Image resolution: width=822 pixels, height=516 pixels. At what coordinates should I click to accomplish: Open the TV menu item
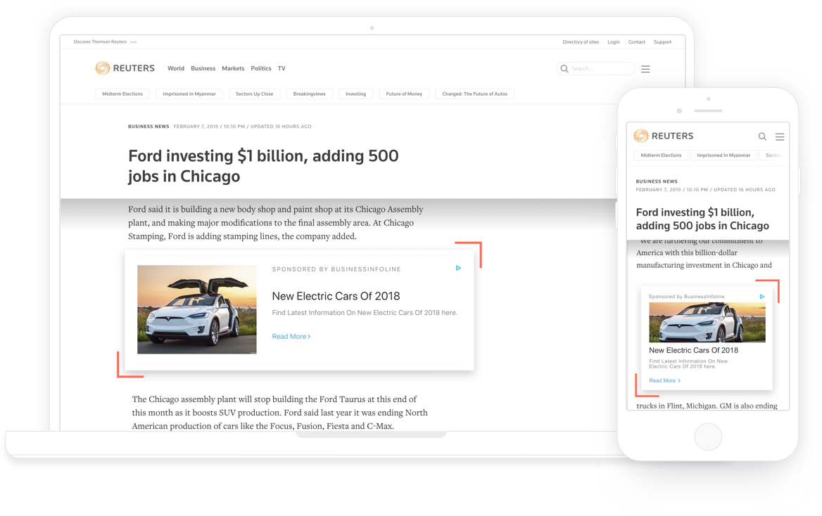[282, 69]
